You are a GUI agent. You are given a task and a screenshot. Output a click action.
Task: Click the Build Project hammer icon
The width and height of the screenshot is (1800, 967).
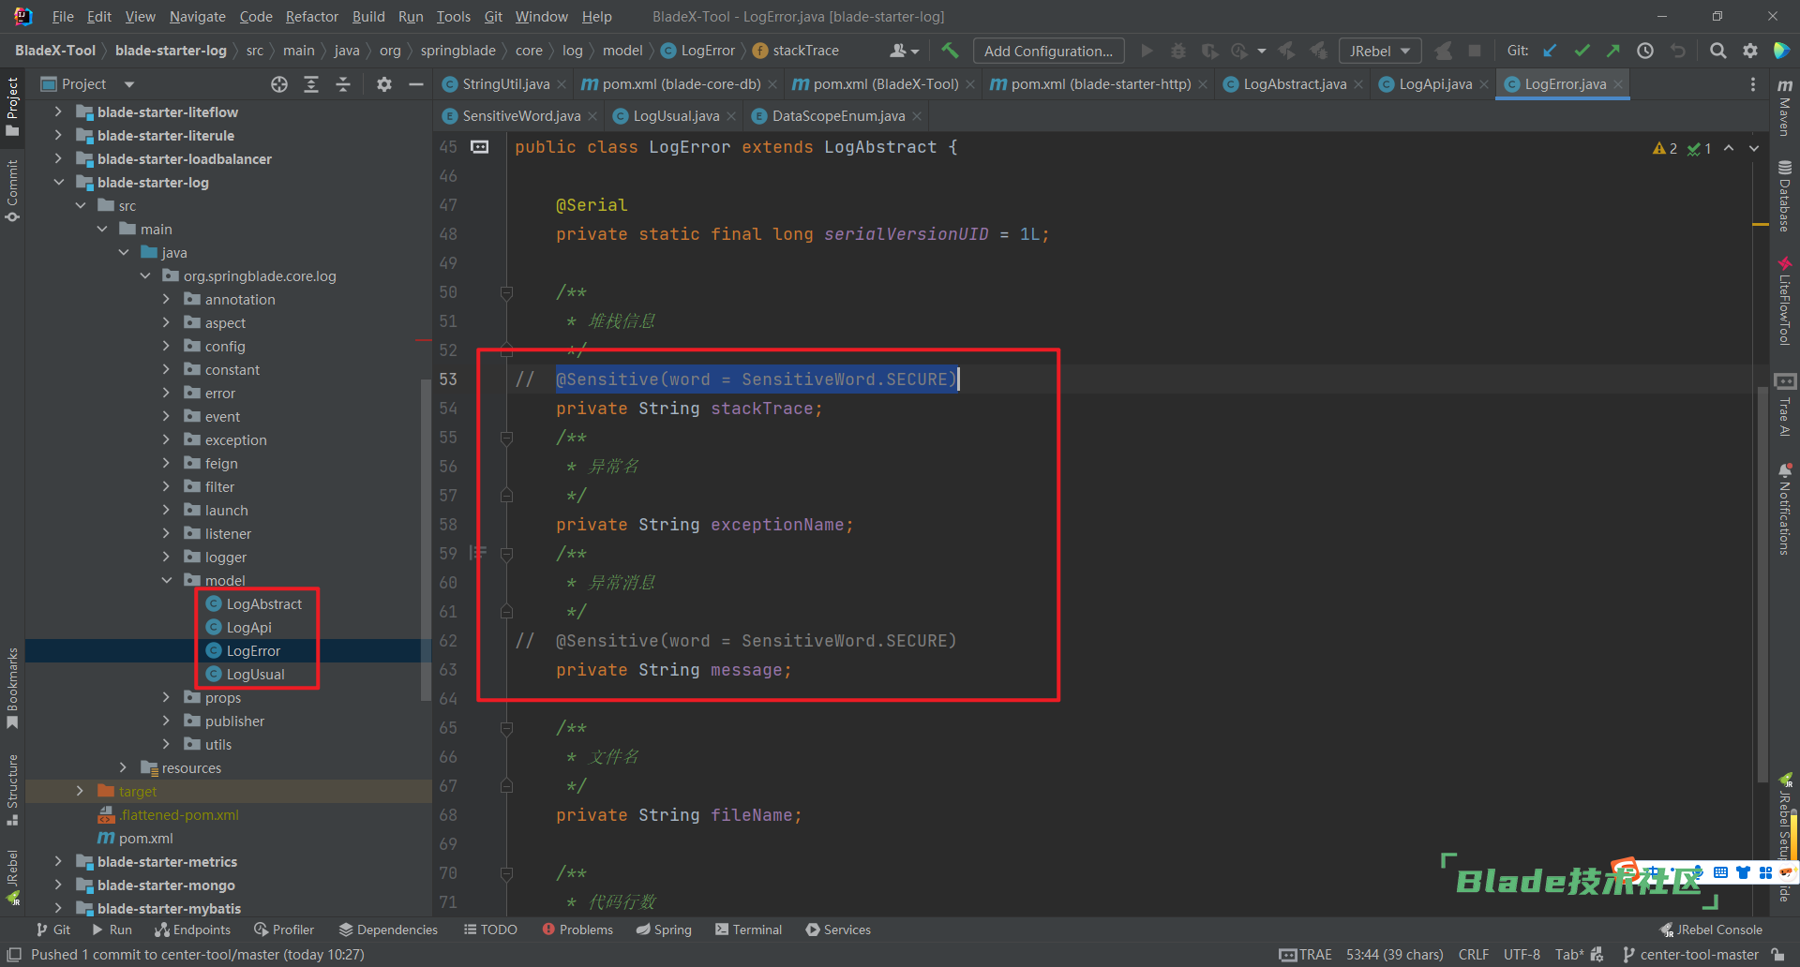950,51
